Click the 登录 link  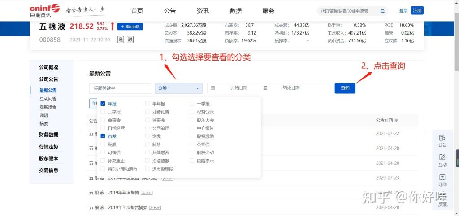403,10
